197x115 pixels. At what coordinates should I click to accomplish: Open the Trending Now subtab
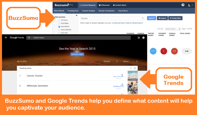tap(73, 11)
